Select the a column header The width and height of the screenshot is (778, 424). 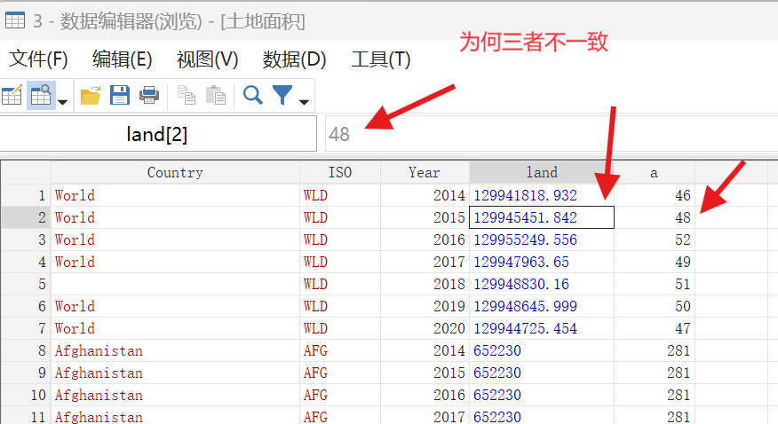(654, 172)
